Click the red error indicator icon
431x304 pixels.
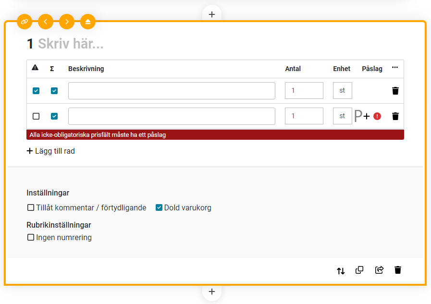click(377, 116)
